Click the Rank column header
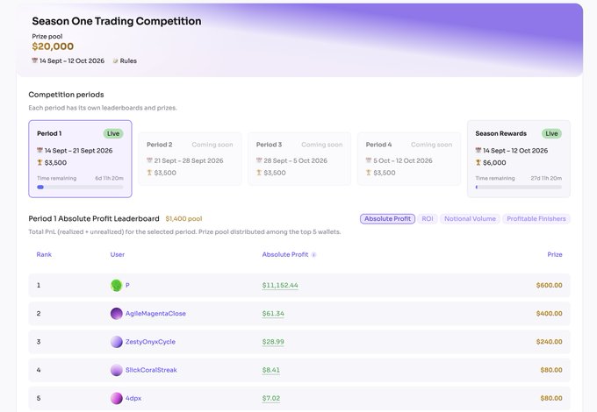Image resolution: width=597 pixels, height=412 pixels. click(x=44, y=254)
